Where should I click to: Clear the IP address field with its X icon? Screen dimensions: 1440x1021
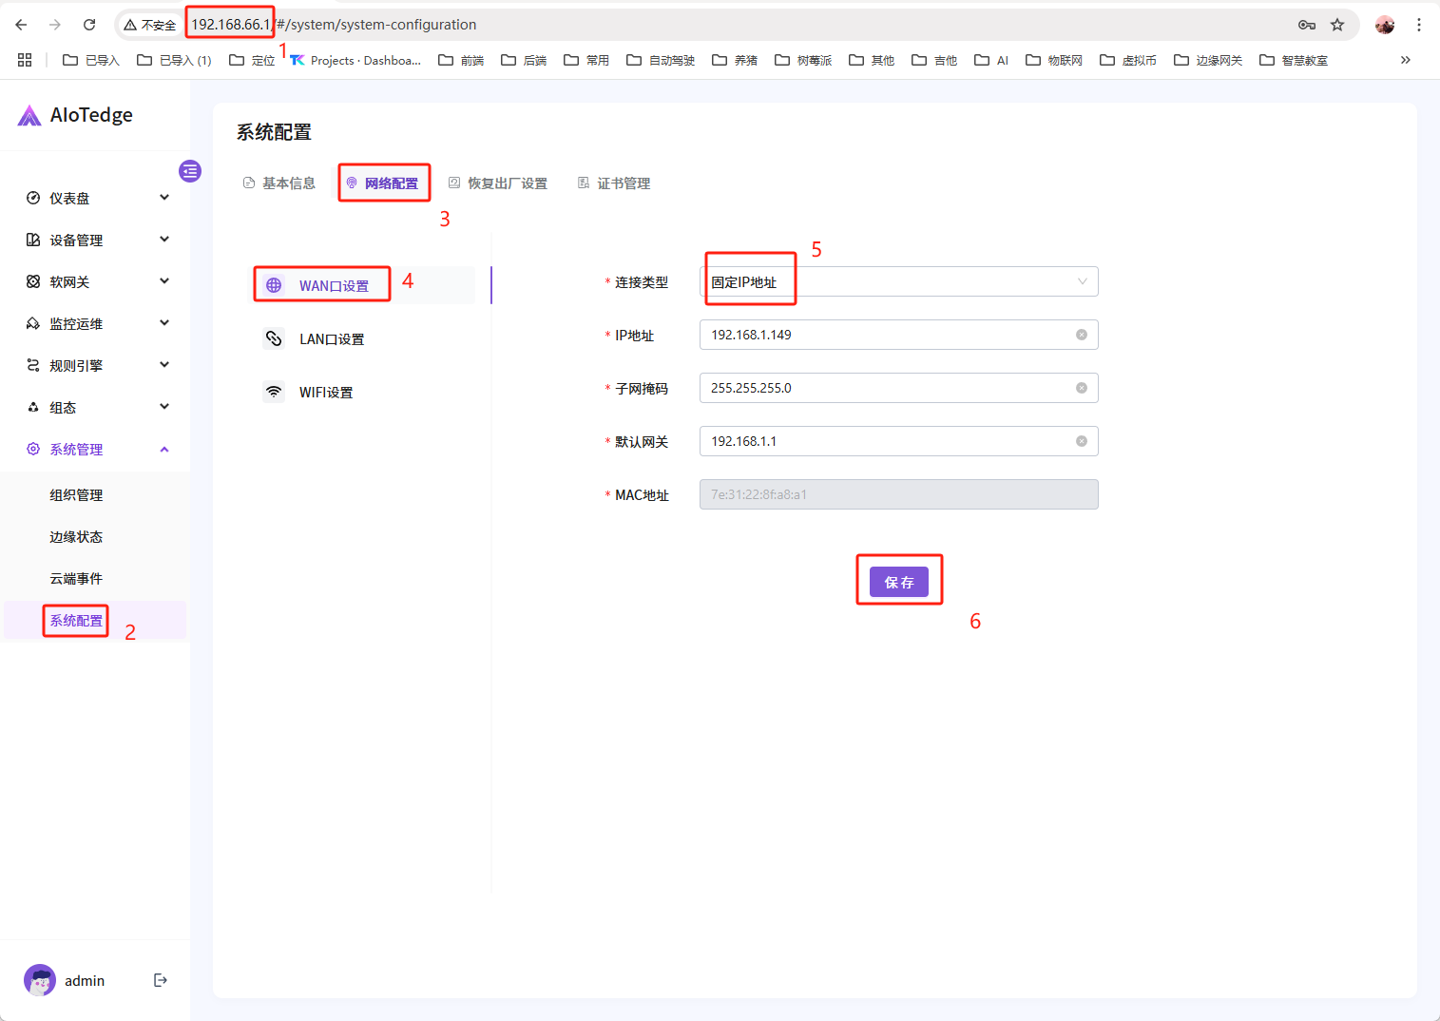[x=1081, y=335]
